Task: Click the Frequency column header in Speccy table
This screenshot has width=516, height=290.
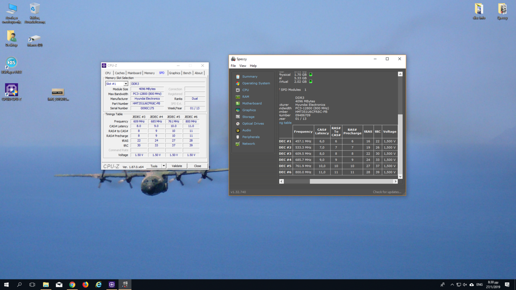Action: point(303,132)
